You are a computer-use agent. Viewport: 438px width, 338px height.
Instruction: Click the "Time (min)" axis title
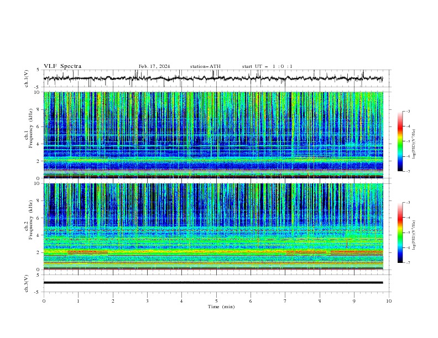[x=221, y=307]
